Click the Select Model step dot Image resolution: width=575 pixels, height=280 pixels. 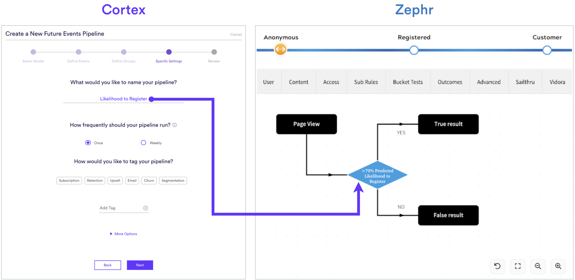33,52
